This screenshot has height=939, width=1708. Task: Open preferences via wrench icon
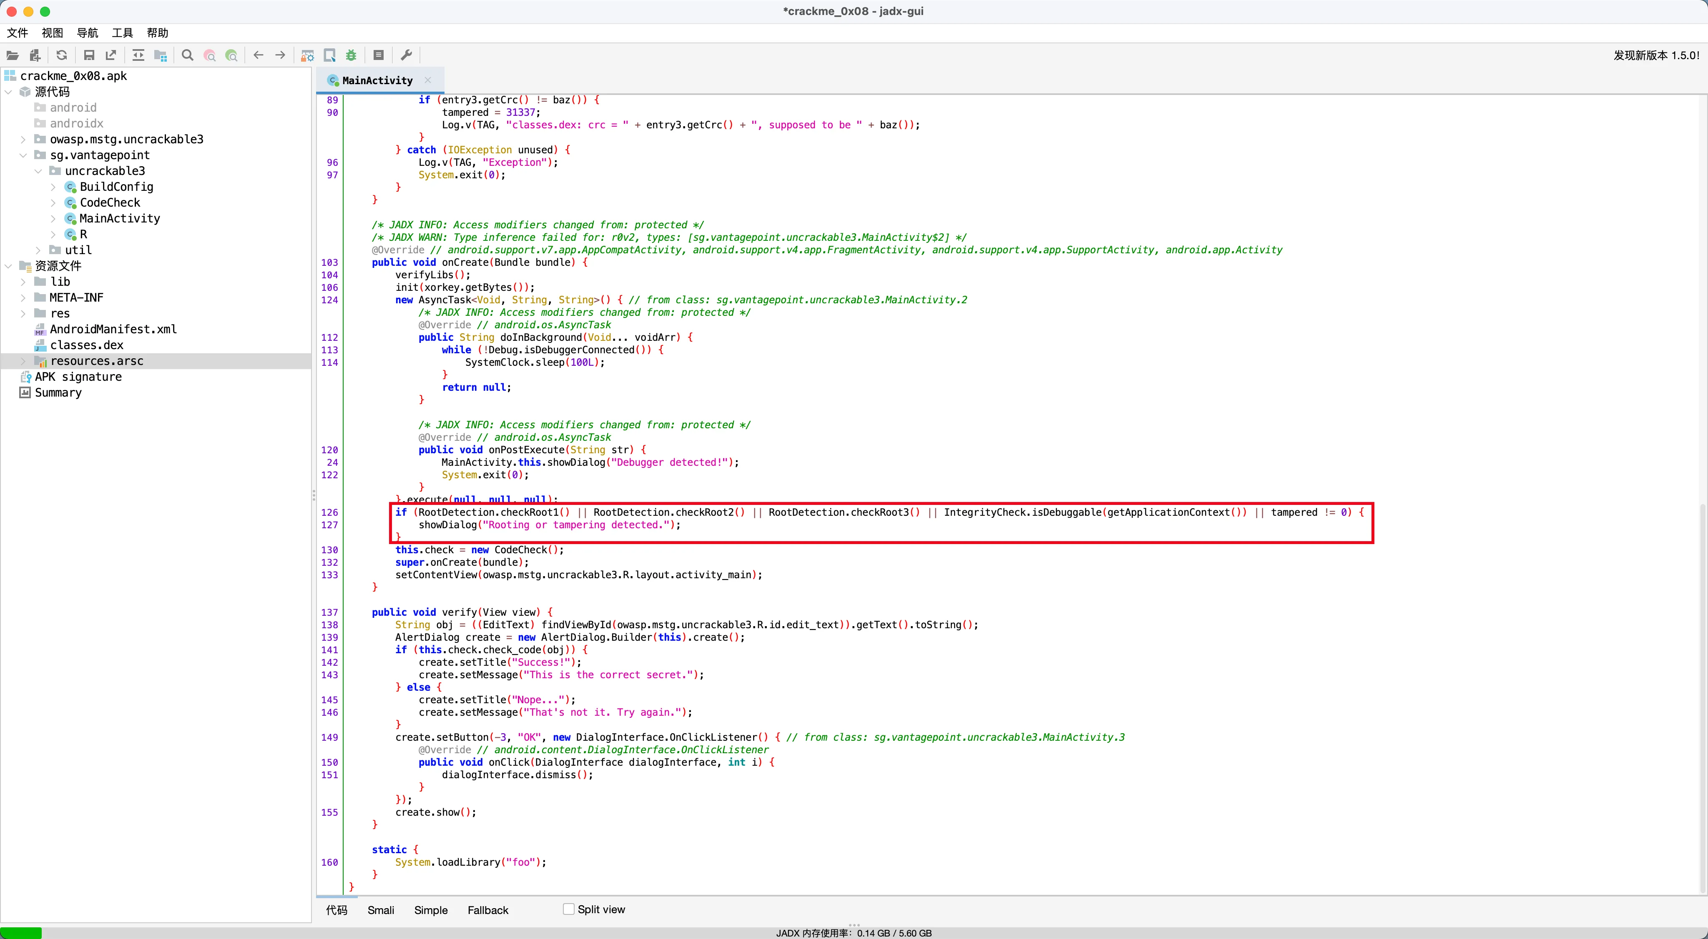point(407,56)
